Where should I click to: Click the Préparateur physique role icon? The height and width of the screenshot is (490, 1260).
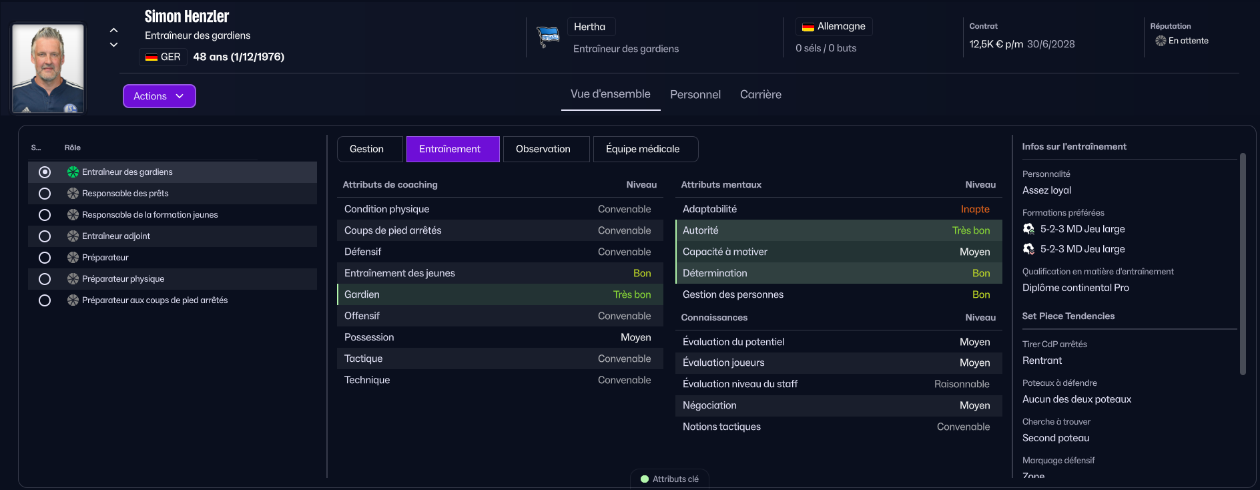(x=73, y=279)
